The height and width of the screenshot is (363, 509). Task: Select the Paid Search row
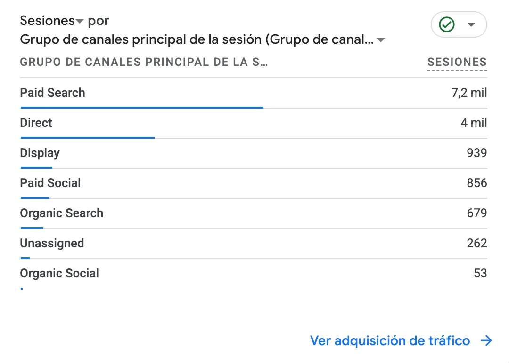click(254, 93)
